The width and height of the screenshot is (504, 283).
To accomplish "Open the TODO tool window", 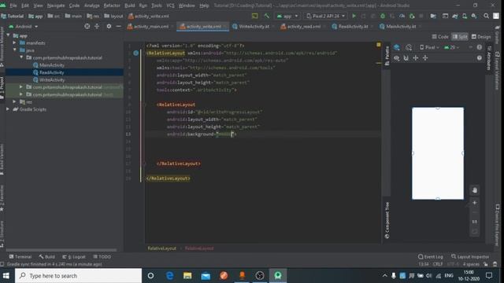I will (102, 257).
